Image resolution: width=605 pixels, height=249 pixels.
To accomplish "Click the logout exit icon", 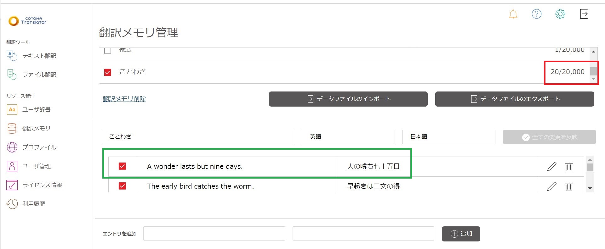I will pos(584,14).
